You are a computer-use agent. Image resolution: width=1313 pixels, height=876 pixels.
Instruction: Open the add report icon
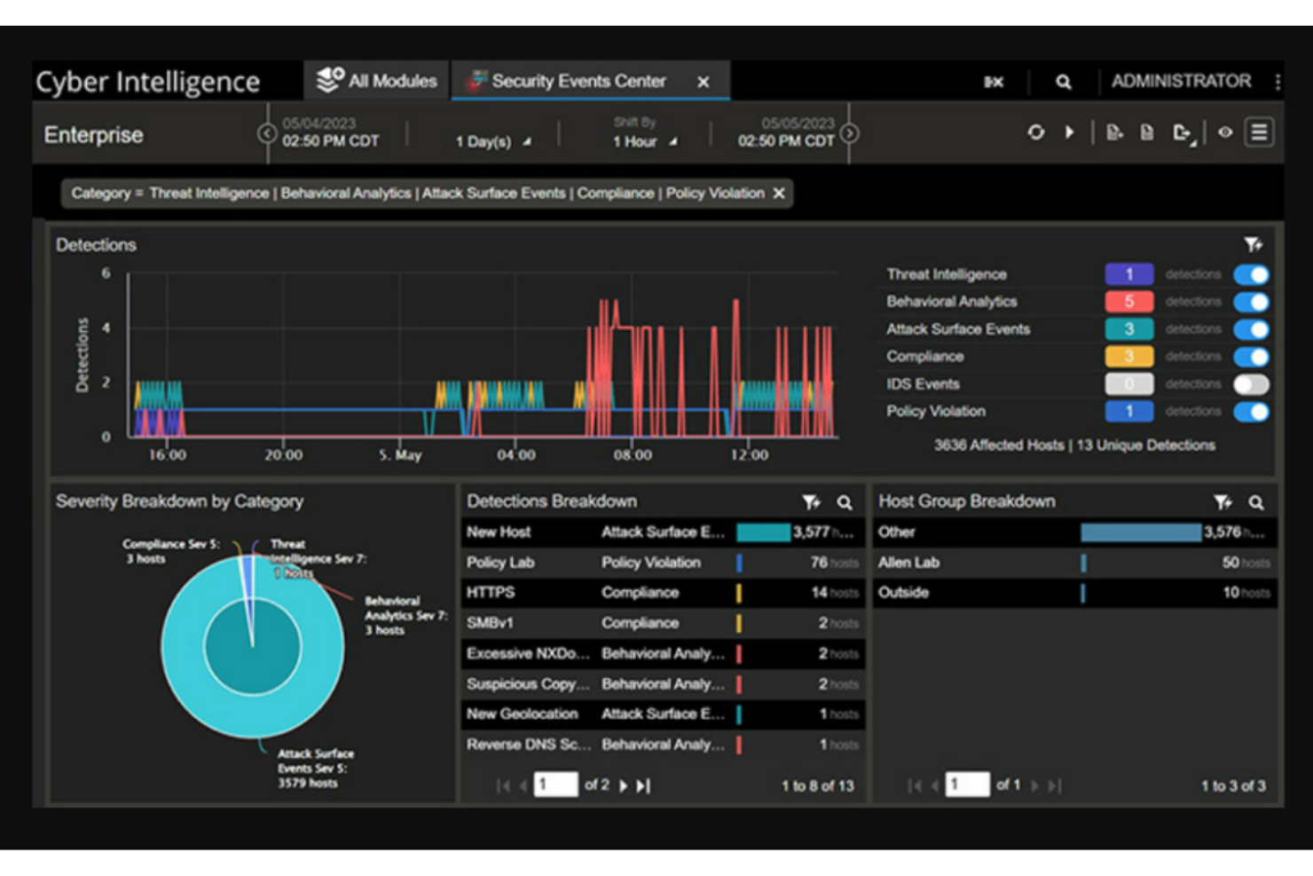1115,131
